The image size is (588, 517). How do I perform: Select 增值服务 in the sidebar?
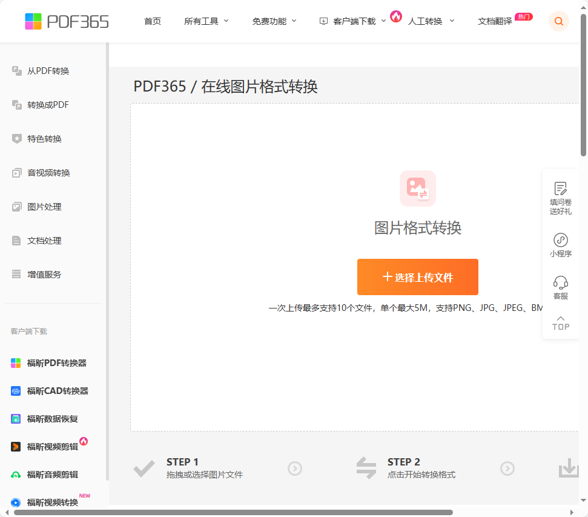[44, 275]
